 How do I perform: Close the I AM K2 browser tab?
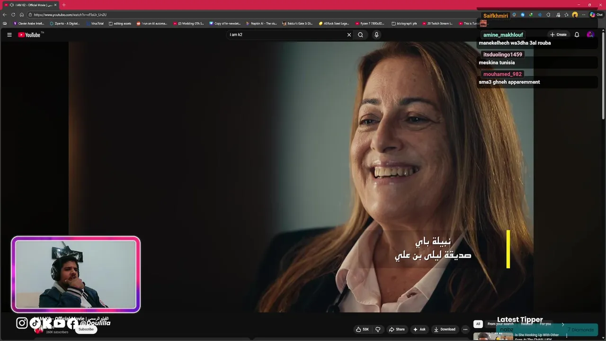tap(55, 5)
